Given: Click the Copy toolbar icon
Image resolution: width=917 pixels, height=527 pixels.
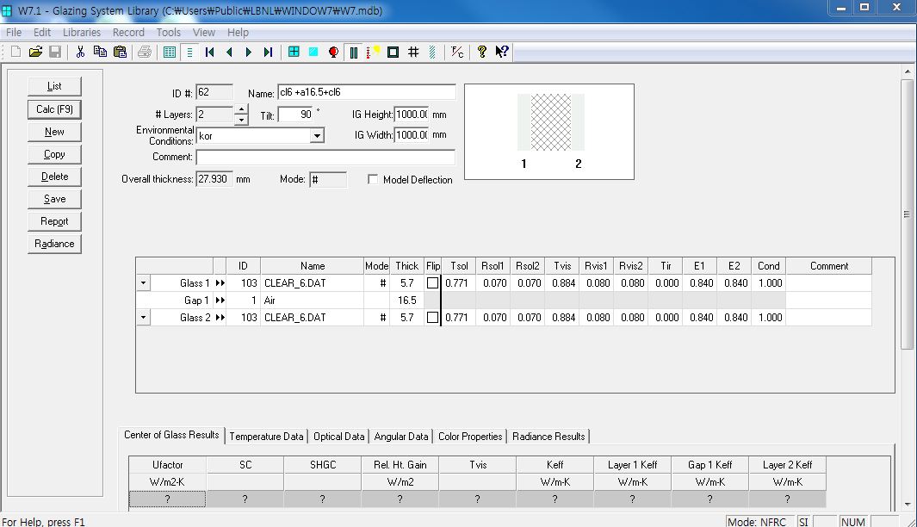Looking at the screenshot, I should coord(100,52).
